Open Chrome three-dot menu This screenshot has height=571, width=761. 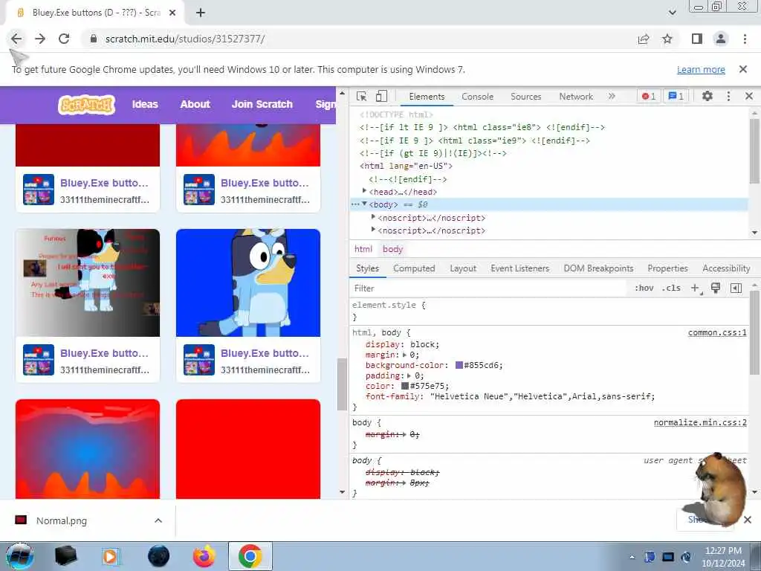pyautogui.click(x=745, y=39)
